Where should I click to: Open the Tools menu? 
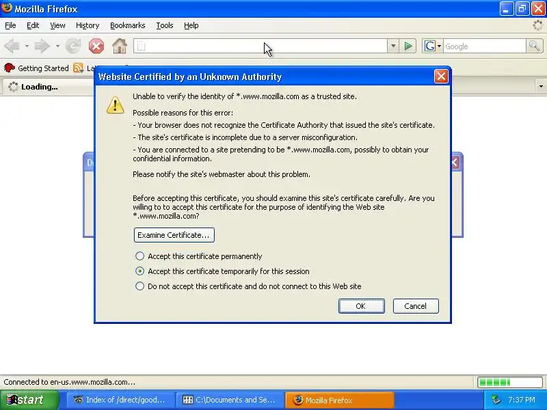coord(165,25)
